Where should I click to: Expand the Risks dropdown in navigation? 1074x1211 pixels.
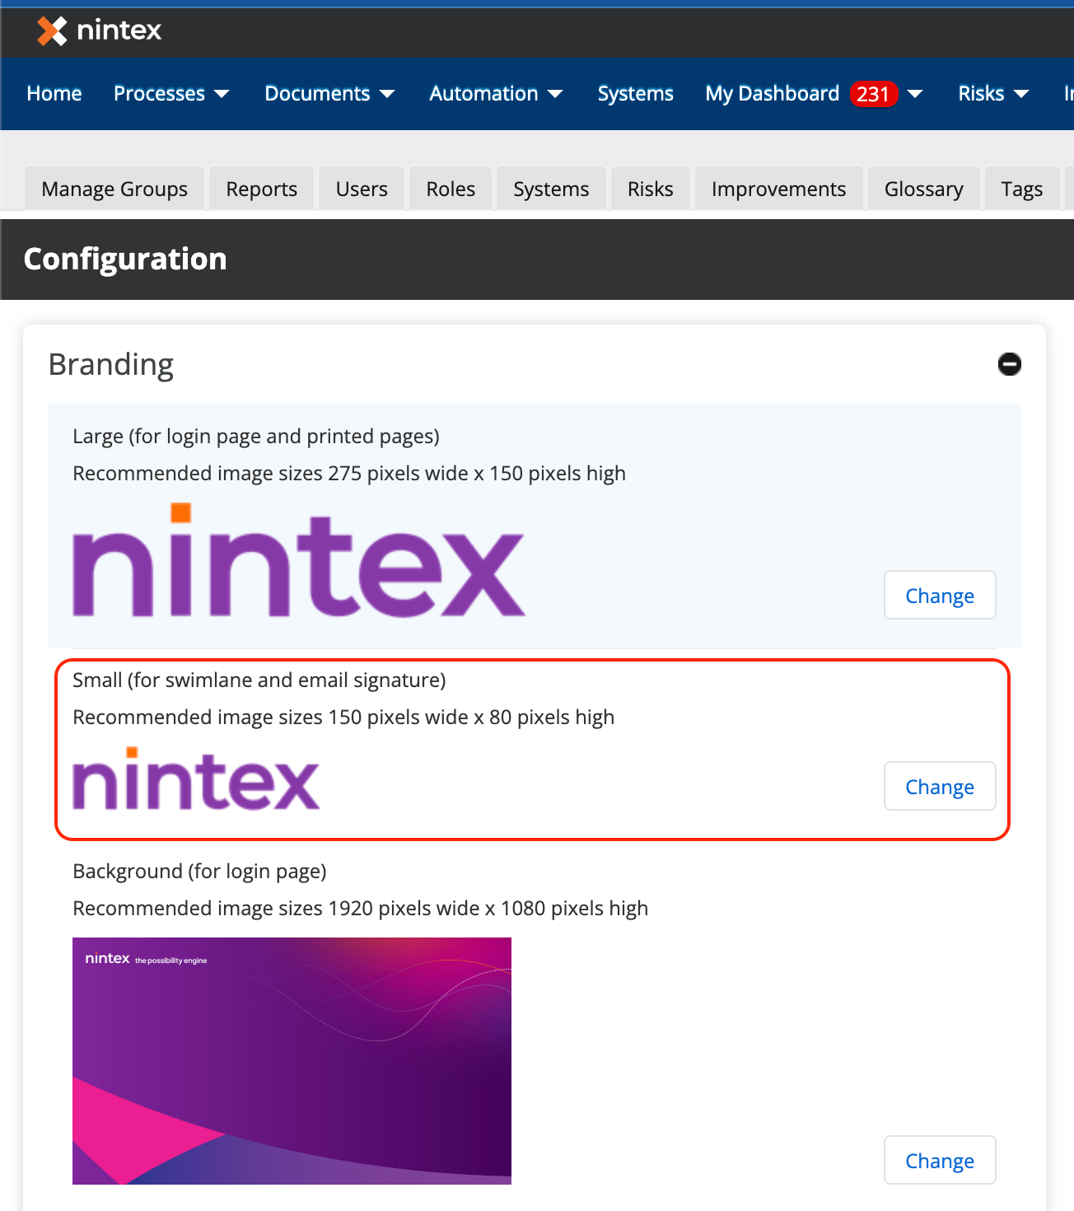tap(993, 94)
